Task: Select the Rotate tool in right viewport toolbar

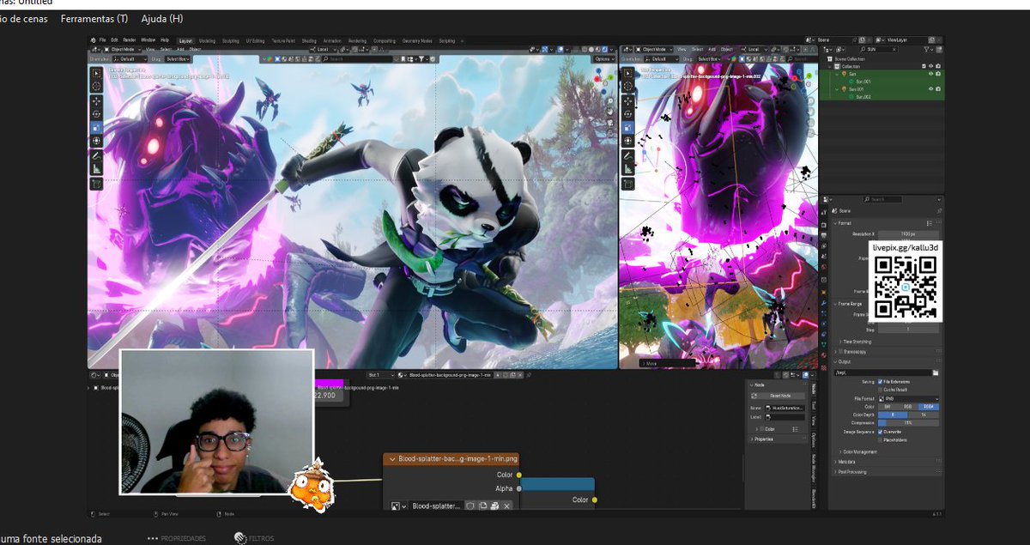Action: [x=628, y=114]
